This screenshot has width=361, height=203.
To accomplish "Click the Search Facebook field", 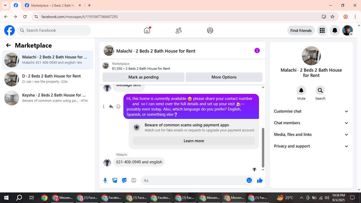I will pos(54,30).
